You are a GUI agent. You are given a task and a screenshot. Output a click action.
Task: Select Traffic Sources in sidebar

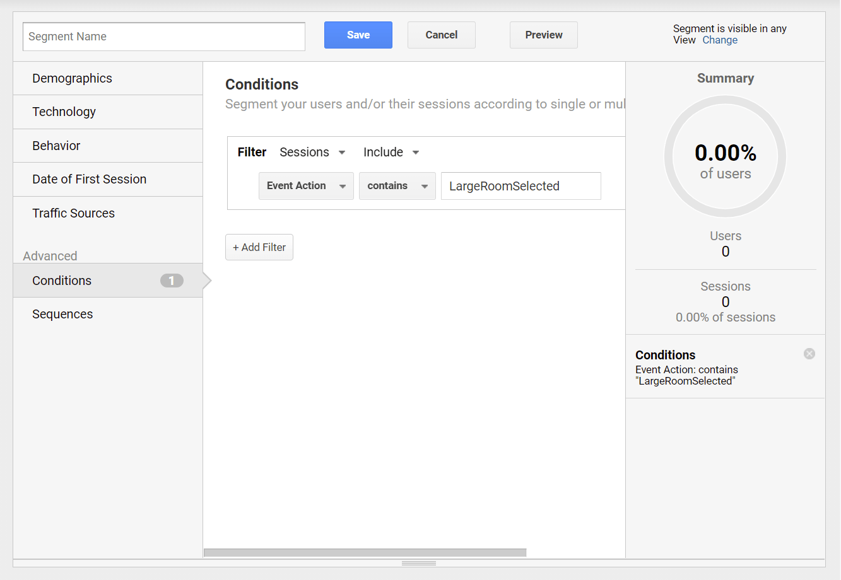click(x=108, y=213)
